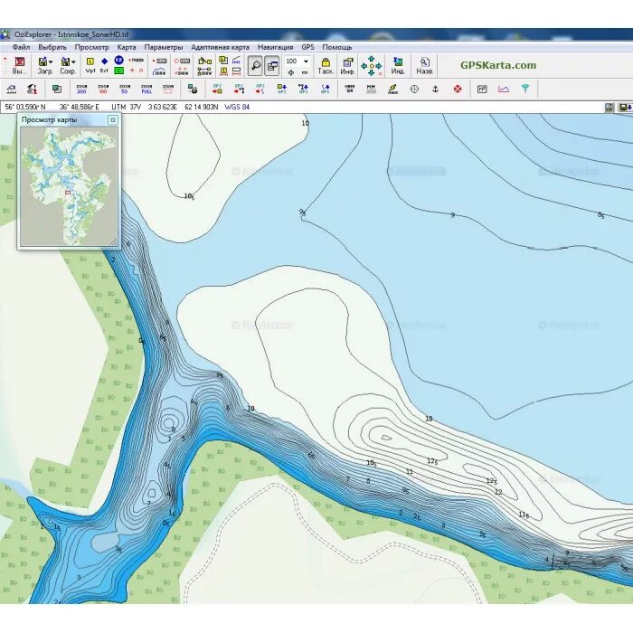The height and width of the screenshot is (633, 633).
Task: Open the 100 zoom level dropdown
Action: 306,61
